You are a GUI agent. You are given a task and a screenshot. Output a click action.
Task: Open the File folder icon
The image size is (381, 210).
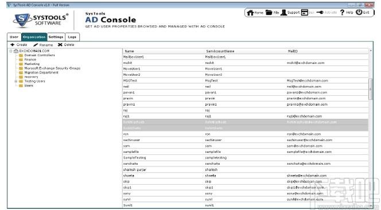pos(269,13)
